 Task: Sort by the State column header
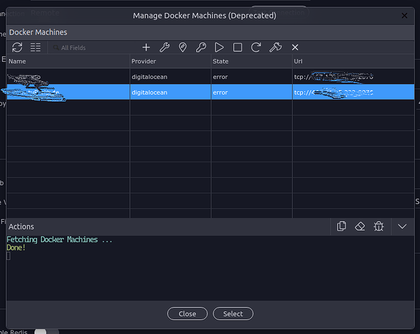[x=251, y=61]
